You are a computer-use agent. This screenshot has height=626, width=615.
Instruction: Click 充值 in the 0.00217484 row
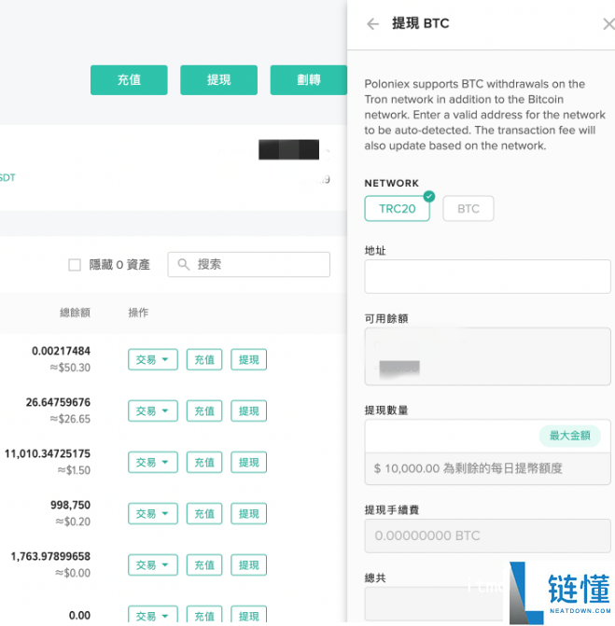[x=204, y=359]
